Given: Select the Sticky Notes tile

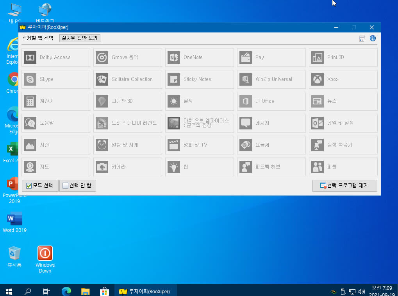Looking at the screenshot, I should click(x=200, y=79).
